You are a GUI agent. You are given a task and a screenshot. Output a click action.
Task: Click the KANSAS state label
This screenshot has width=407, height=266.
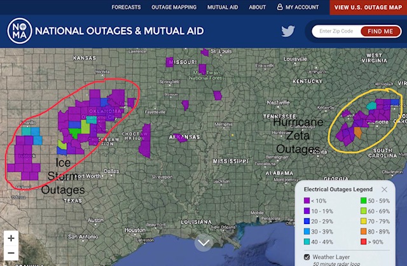85,58
